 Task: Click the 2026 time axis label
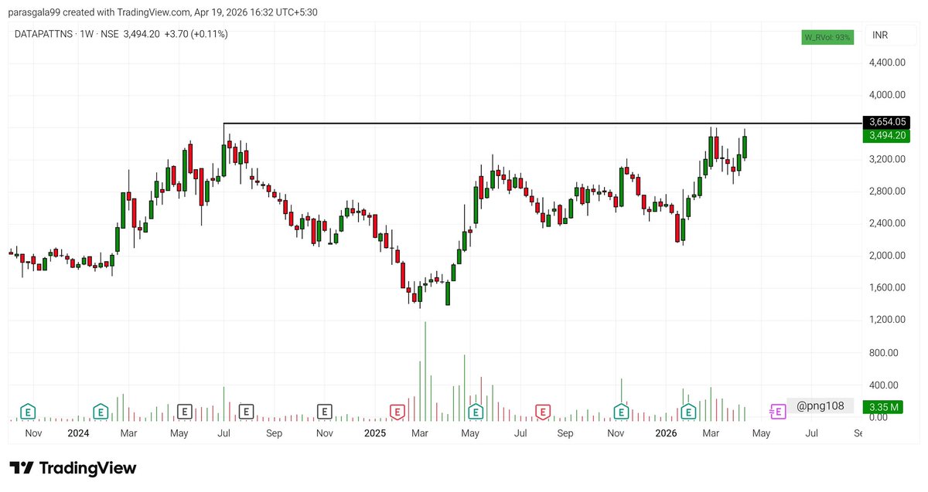click(666, 434)
